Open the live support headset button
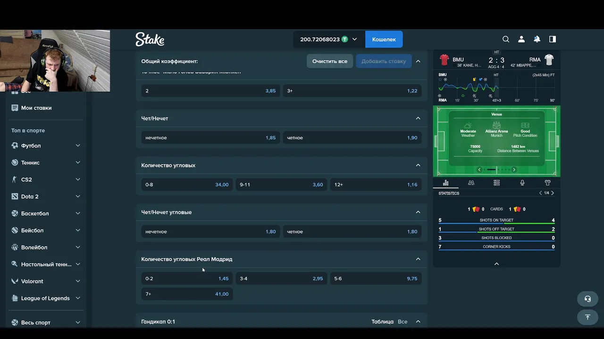The width and height of the screenshot is (604, 339). coord(587,299)
